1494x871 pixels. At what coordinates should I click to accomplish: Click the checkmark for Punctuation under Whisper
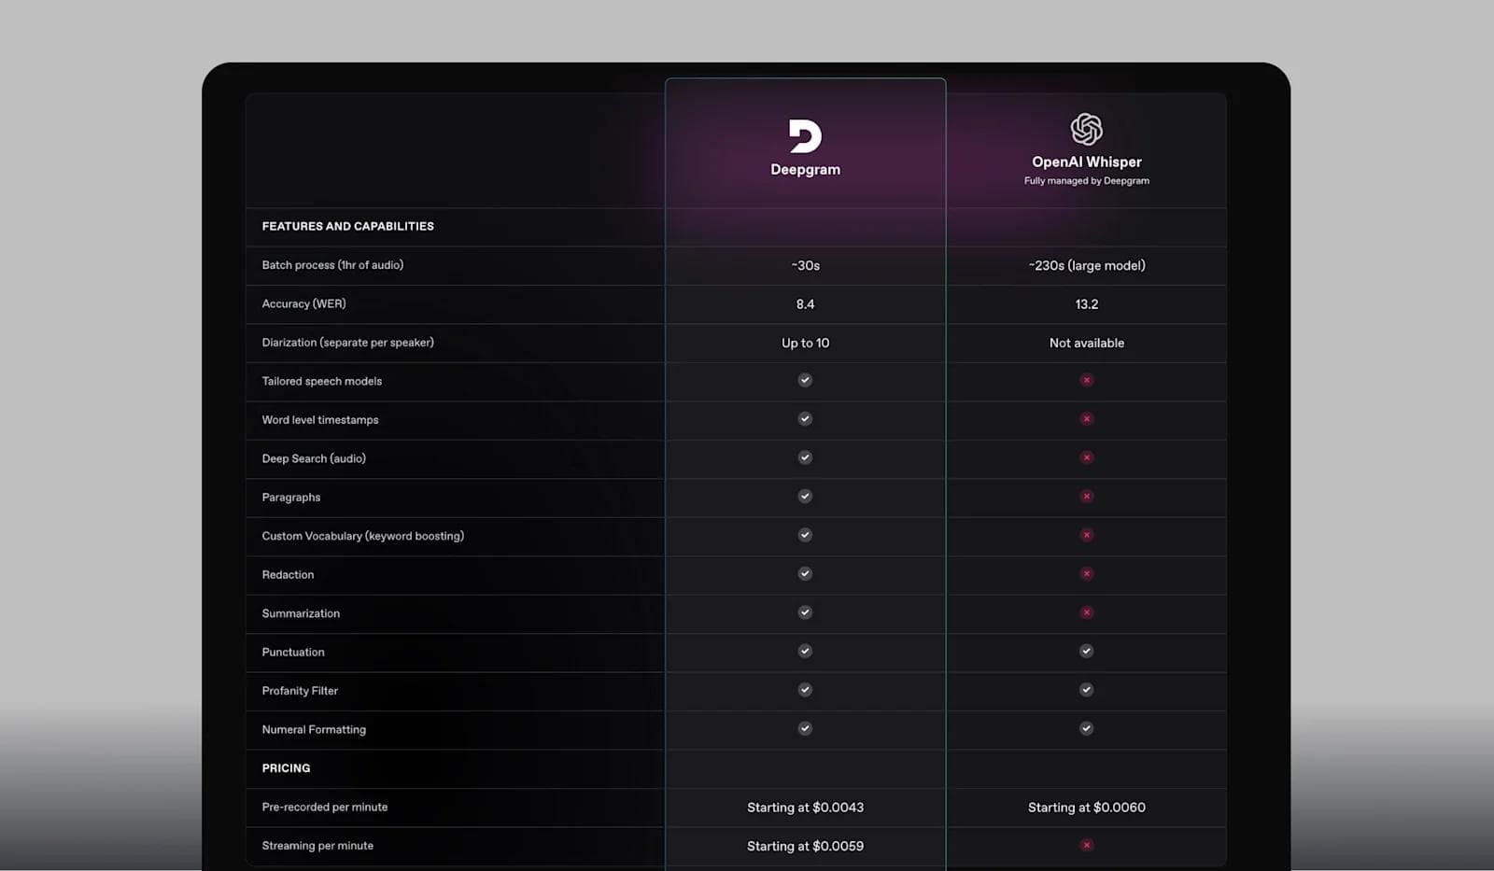pos(1086,651)
